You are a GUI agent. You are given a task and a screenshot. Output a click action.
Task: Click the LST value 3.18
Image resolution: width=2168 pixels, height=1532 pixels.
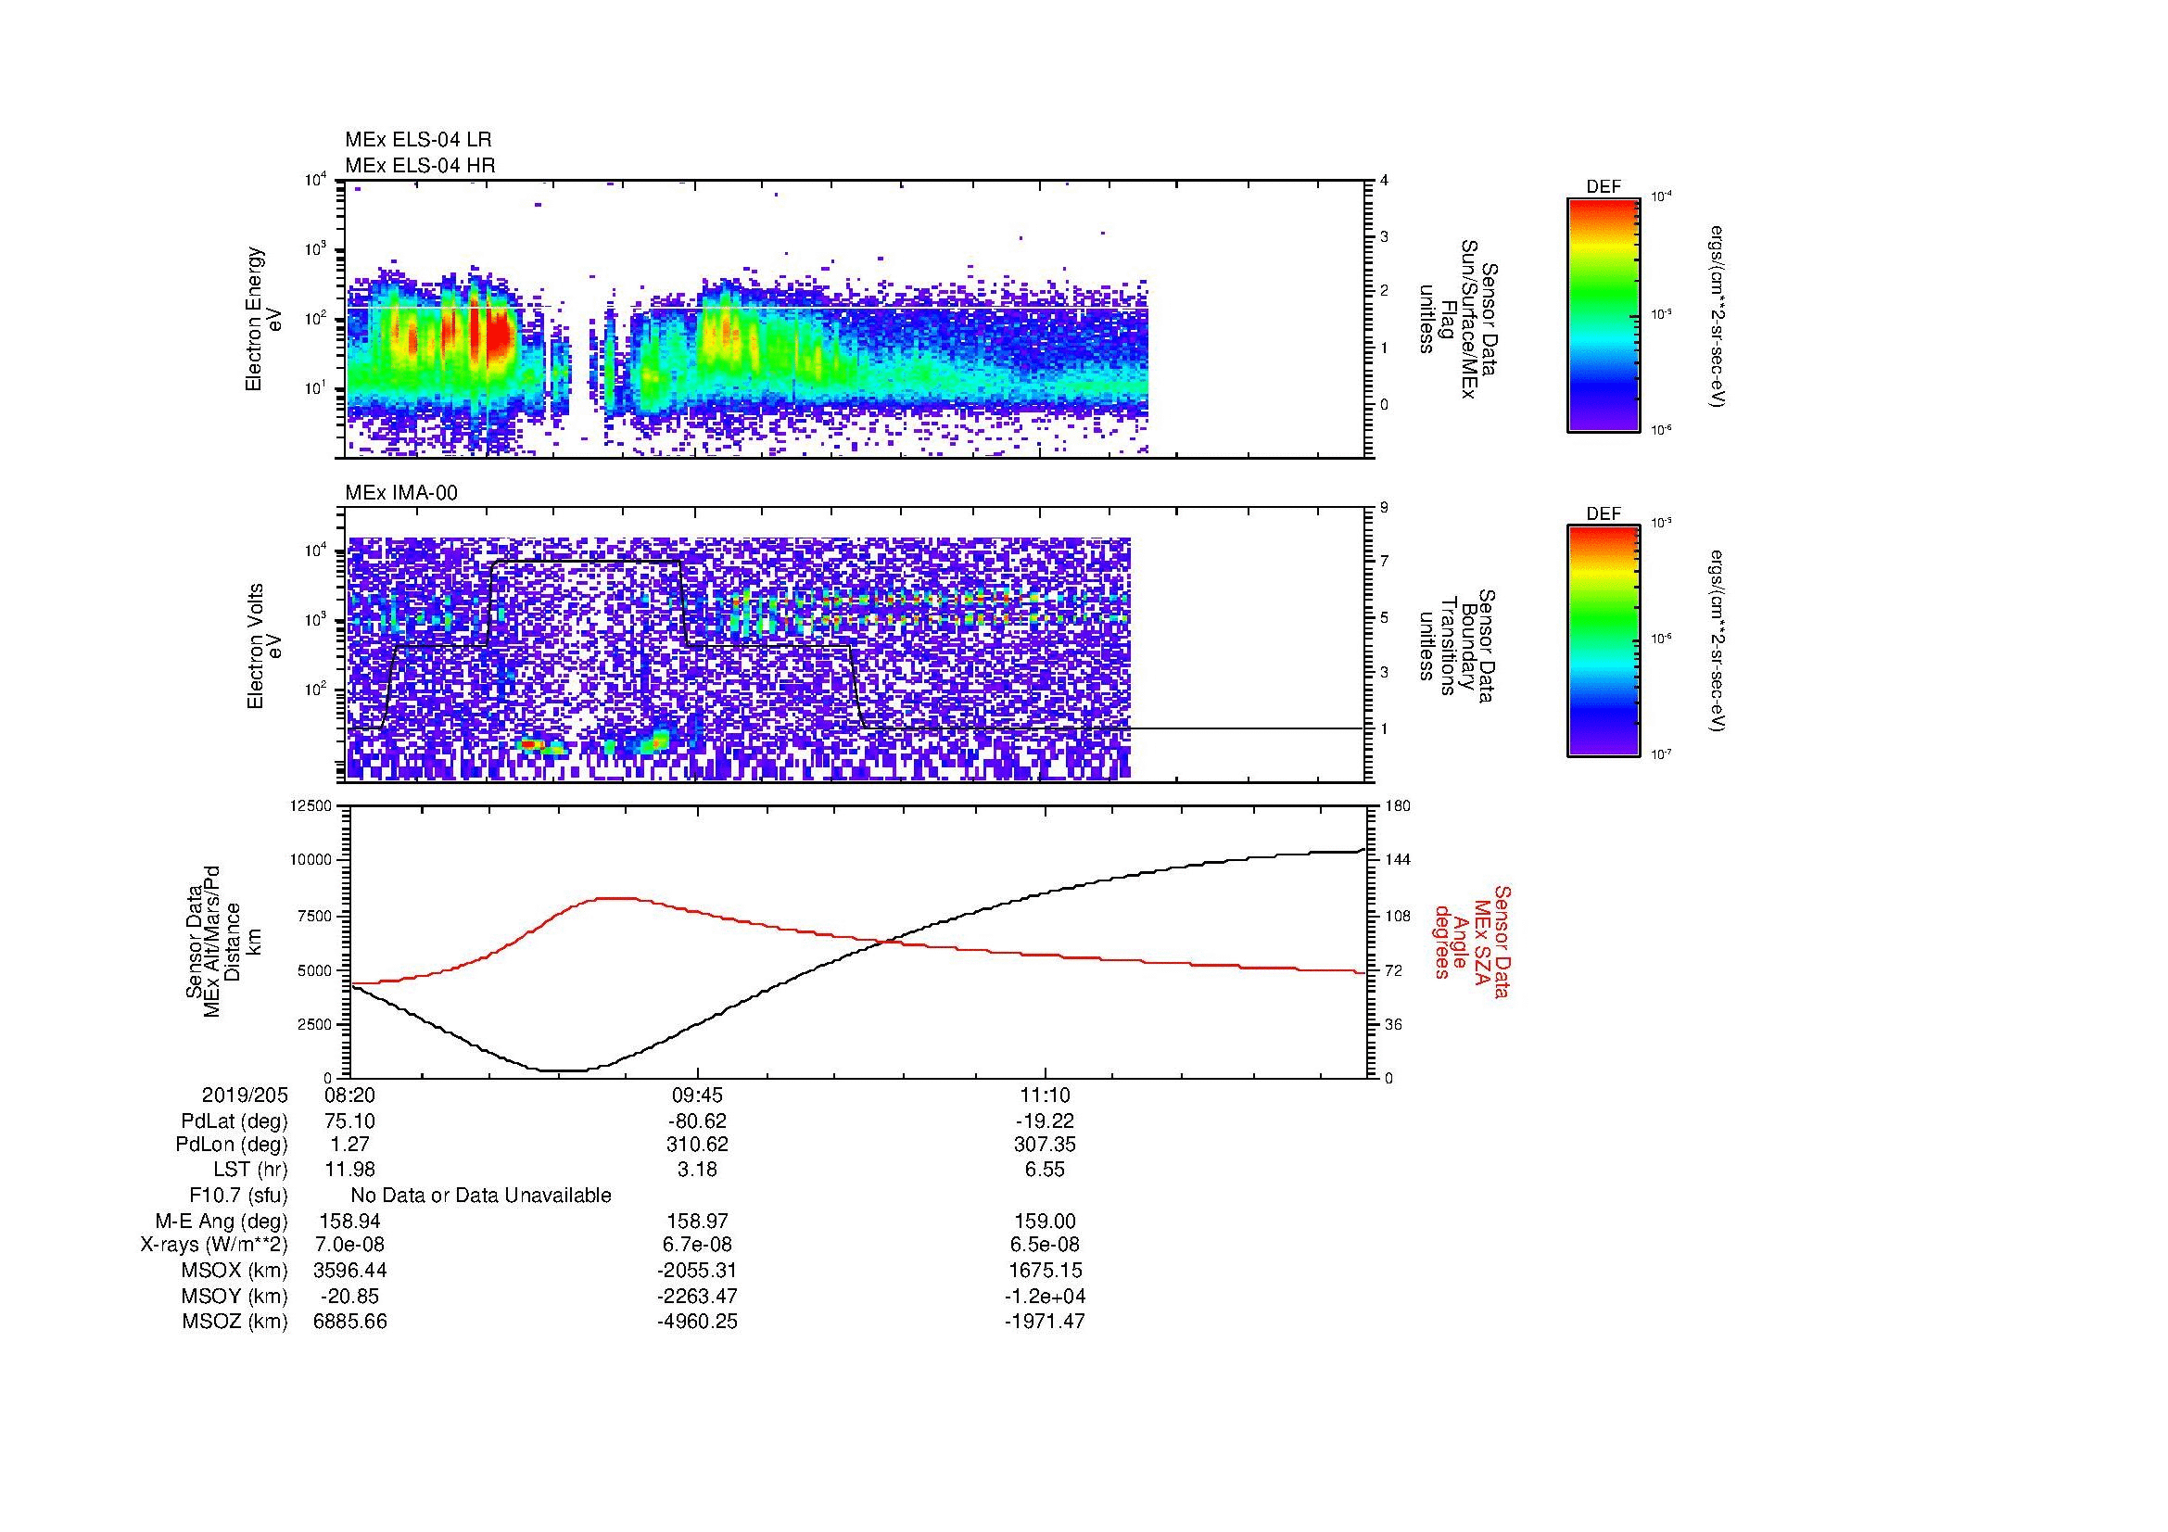point(697,1170)
